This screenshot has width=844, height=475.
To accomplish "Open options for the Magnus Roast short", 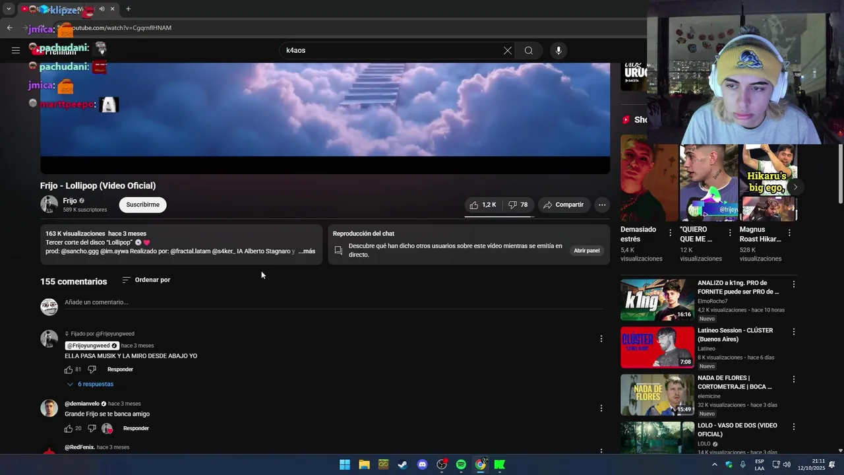I will pos(789,233).
